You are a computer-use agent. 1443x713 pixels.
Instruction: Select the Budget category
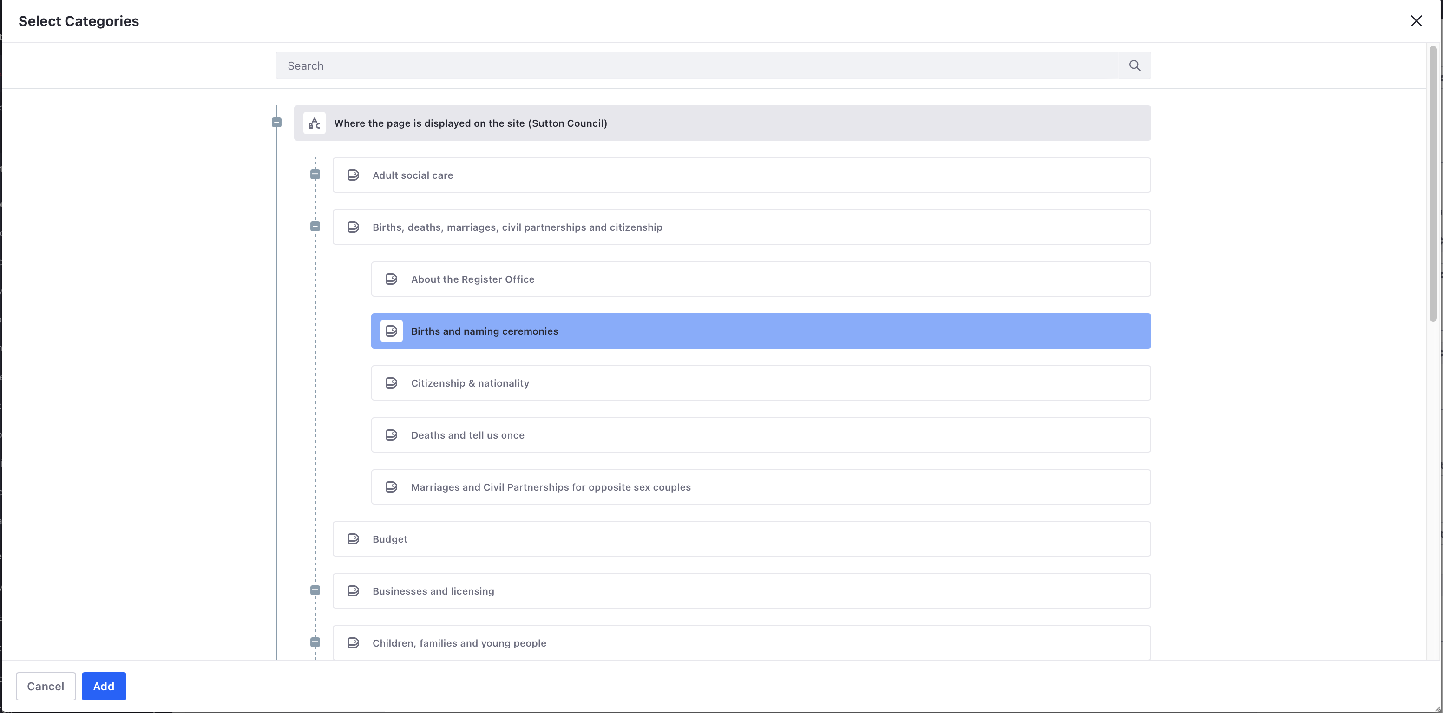coord(741,539)
